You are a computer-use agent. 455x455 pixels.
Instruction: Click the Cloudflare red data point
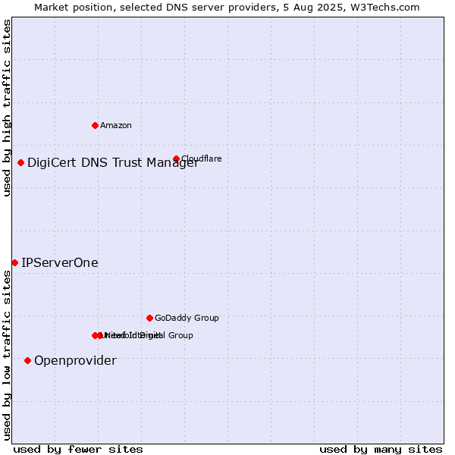(x=176, y=158)
